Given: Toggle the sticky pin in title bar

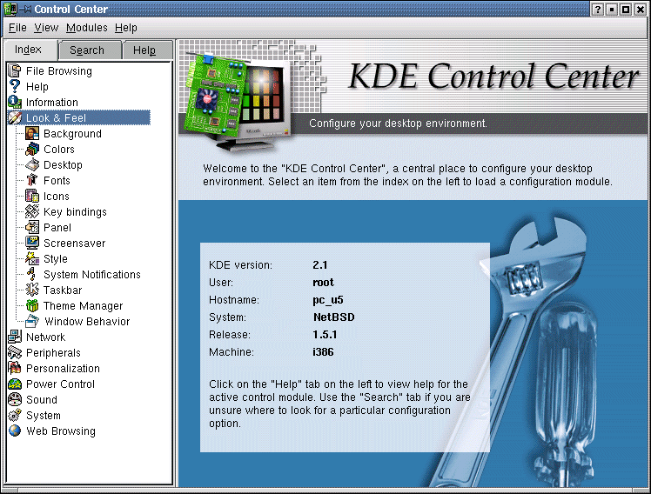Looking at the screenshot, I should [x=25, y=9].
